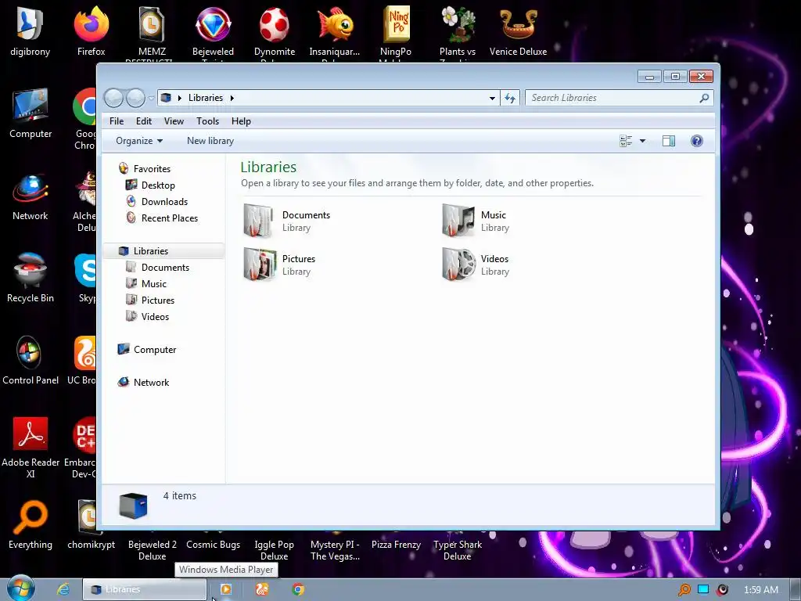
Task: Open the Pictures library icon
Action: [x=260, y=265]
